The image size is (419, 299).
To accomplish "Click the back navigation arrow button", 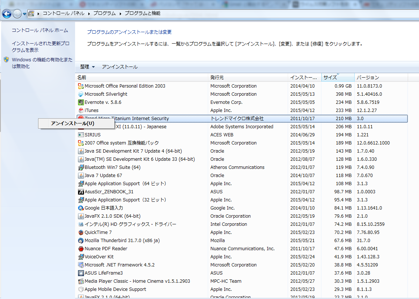I will coord(7,14).
